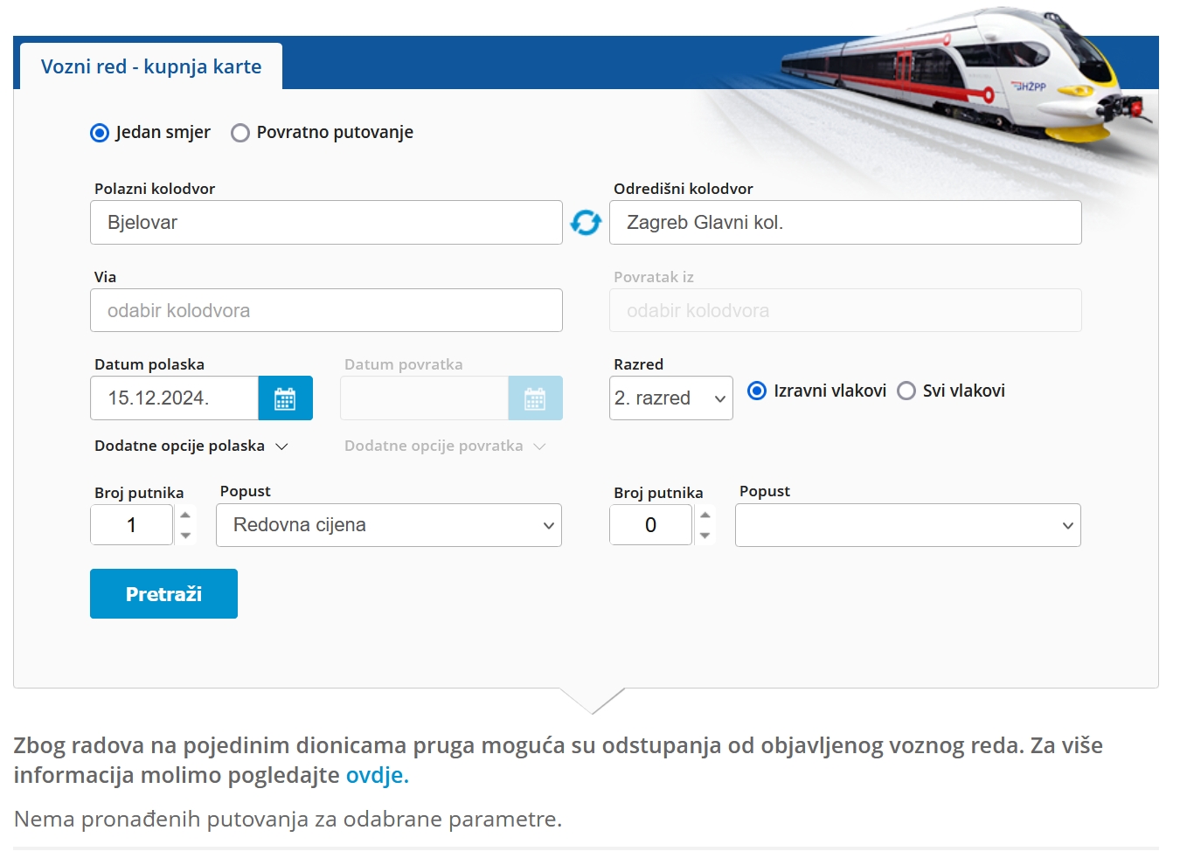Open the empty second Popust dropdown

pyautogui.click(x=908, y=525)
